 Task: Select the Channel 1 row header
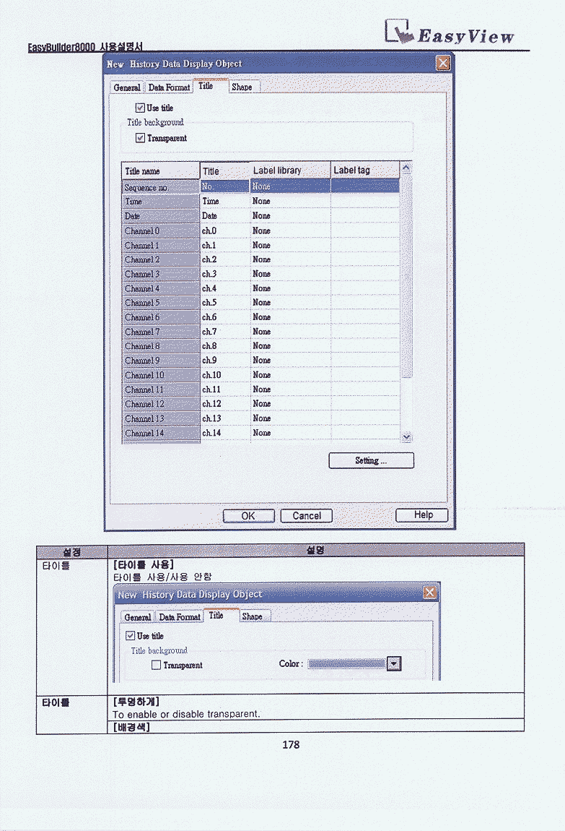[x=160, y=246]
